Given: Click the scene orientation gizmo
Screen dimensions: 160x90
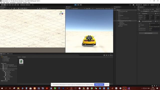Looking at the screenshot, I should (x=61, y=13).
